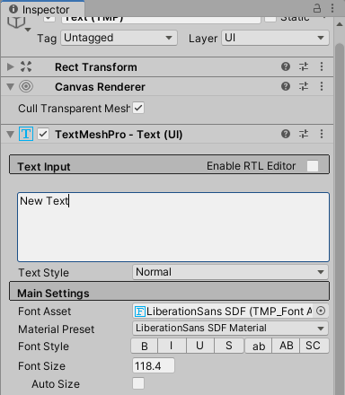Lock the Inspector with the padlock icon
Image resolution: width=345 pixels, height=395 pixels.
click(317, 8)
